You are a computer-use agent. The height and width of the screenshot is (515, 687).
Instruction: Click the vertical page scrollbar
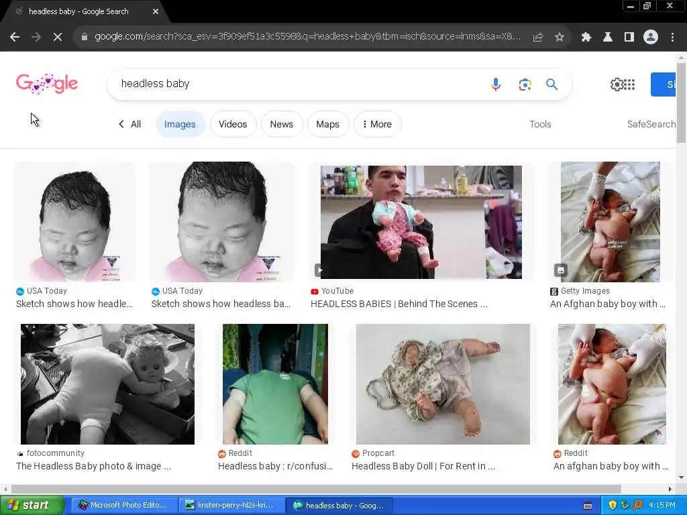click(x=681, y=103)
